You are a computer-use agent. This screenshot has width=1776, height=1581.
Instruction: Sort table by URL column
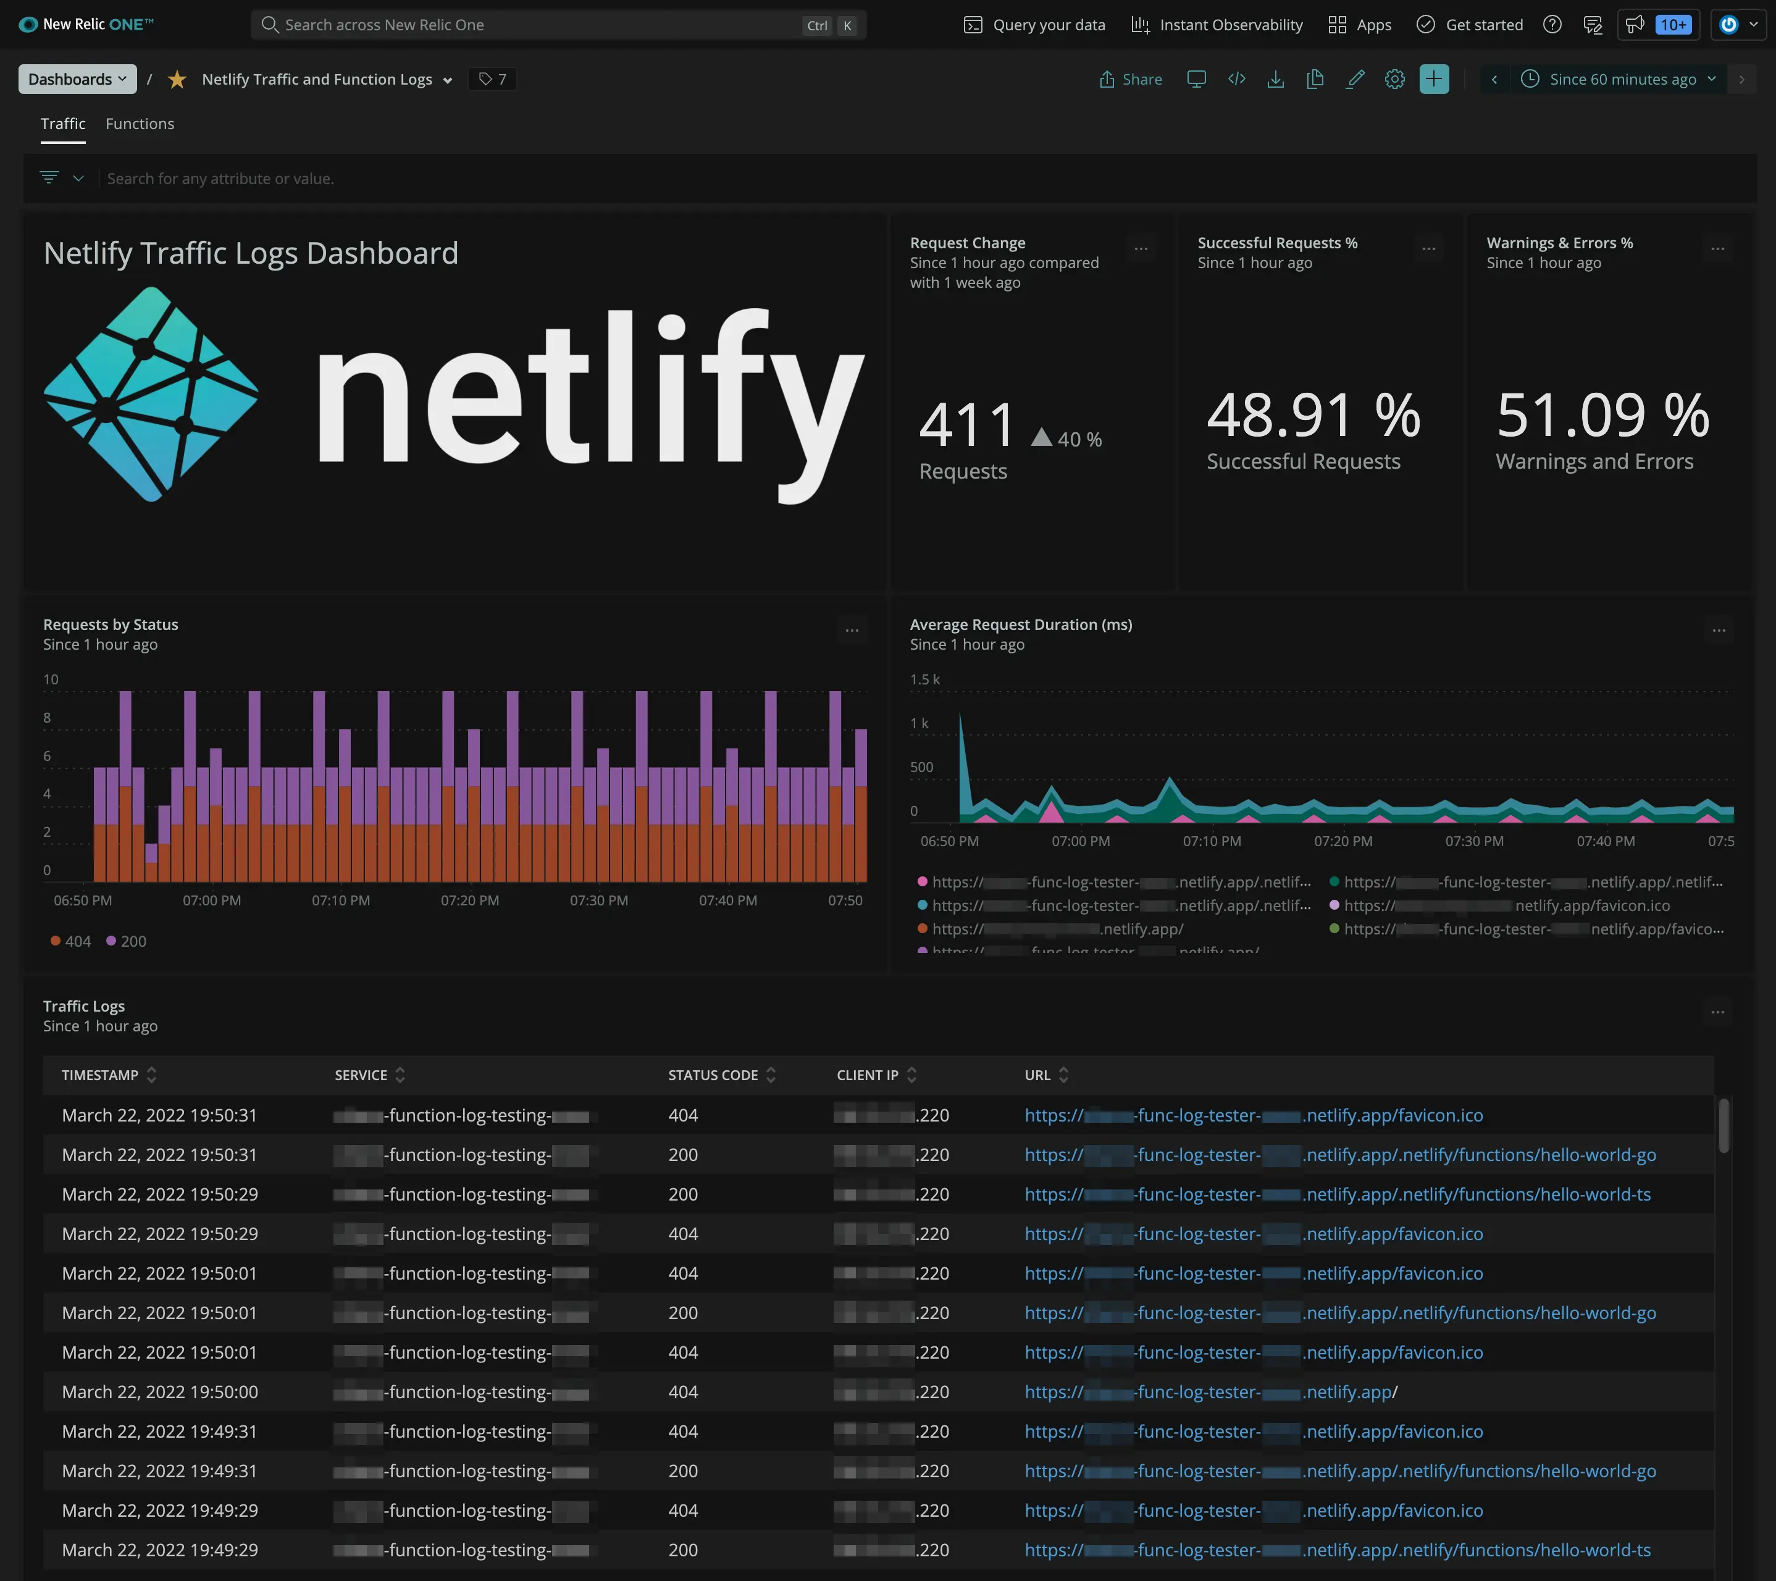(1046, 1075)
